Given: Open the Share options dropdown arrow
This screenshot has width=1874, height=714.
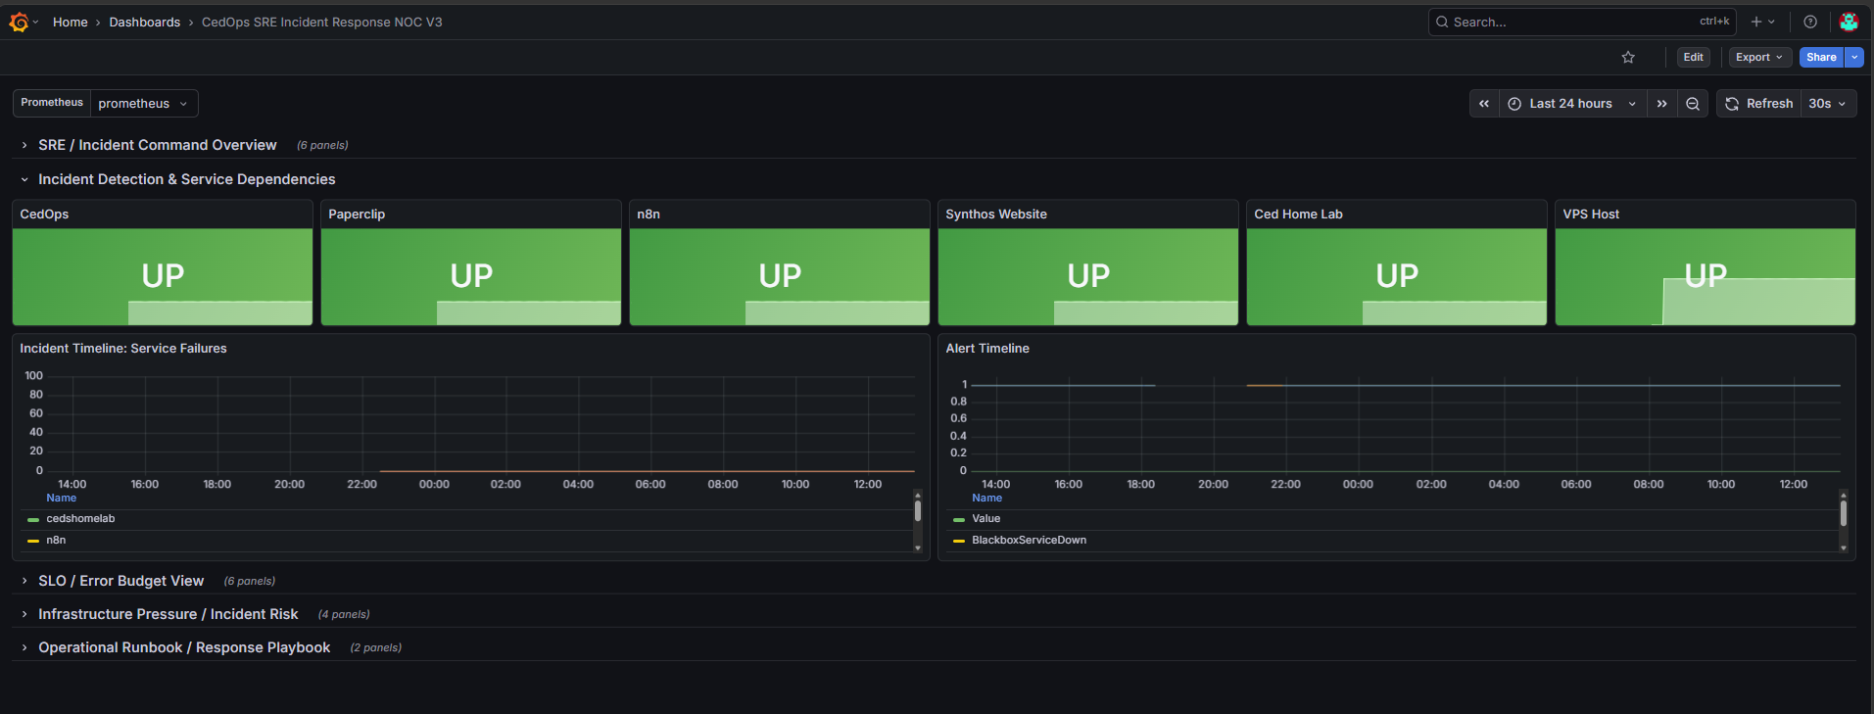Looking at the screenshot, I should pos(1854,58).
